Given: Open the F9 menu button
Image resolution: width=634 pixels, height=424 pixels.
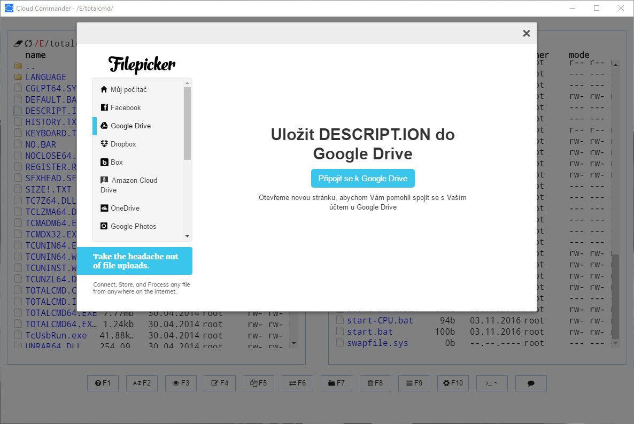Looking at the screenshot, I should click(414, 383).
